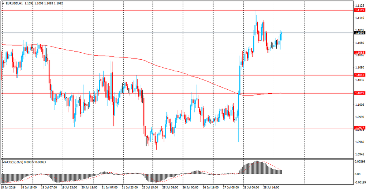Select the red 1.1019 level price label
366x191 pixels.
click(x=359, y=93)
